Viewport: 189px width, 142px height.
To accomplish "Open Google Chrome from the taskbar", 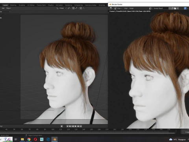I will click(29, 139).
